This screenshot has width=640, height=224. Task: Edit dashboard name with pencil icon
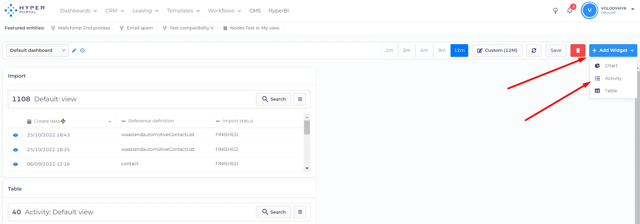[74, 50]
